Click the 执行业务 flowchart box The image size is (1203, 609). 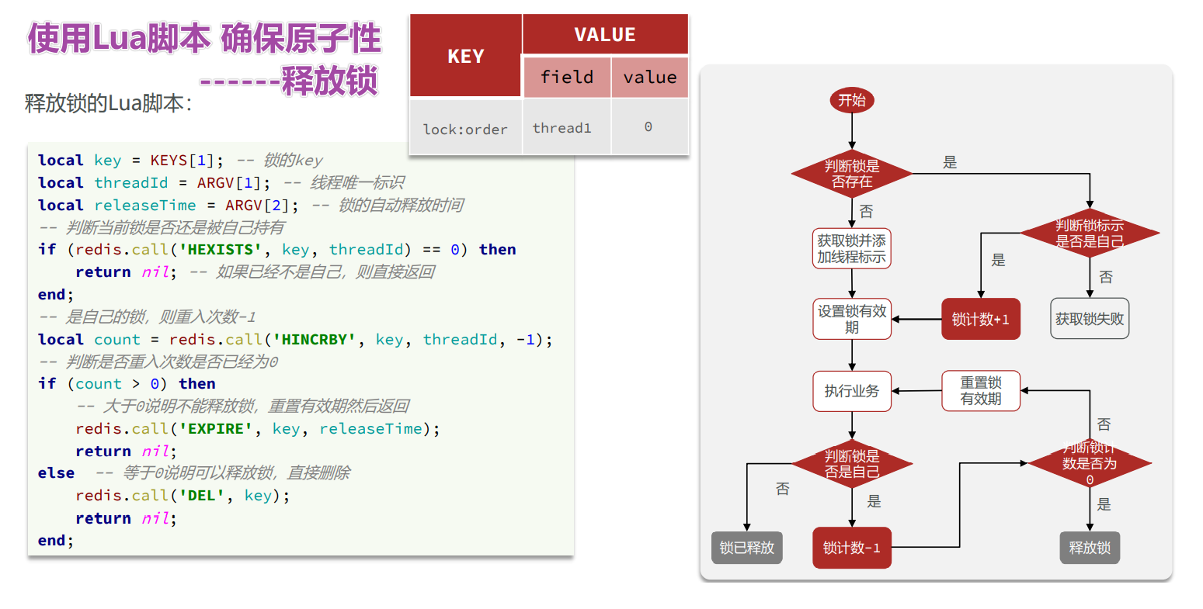[x=852, y=391]
